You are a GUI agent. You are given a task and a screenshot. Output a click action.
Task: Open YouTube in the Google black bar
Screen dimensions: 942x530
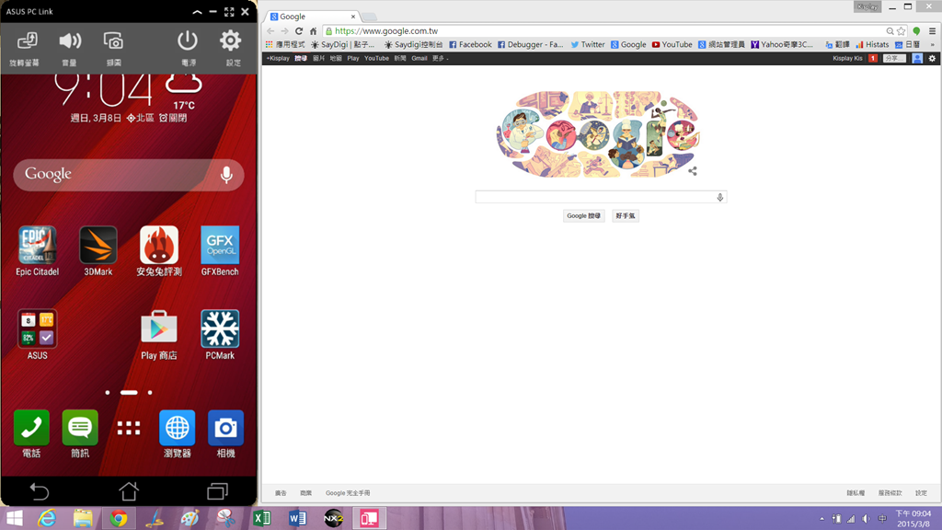(376, 58)
